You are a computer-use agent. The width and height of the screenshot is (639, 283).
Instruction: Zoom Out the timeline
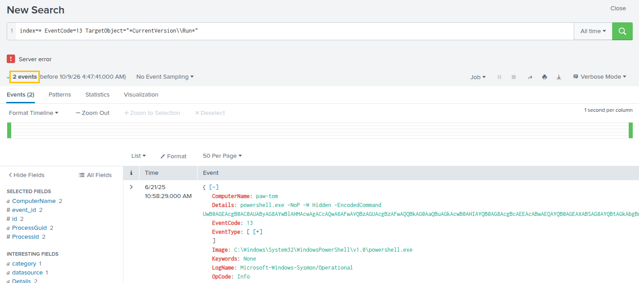tap(93, 113)
